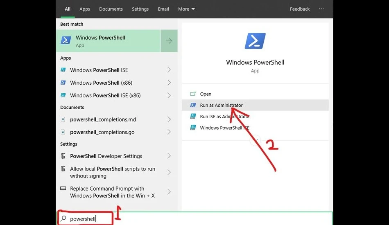Screen dimensions: 389x225
Task: Click the search box containing powershell
Action: (194, 218)
